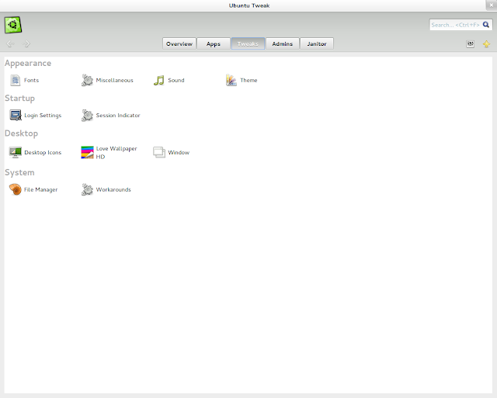
Task: Click the Workarounds label
Action: click(x=113, y=189)
